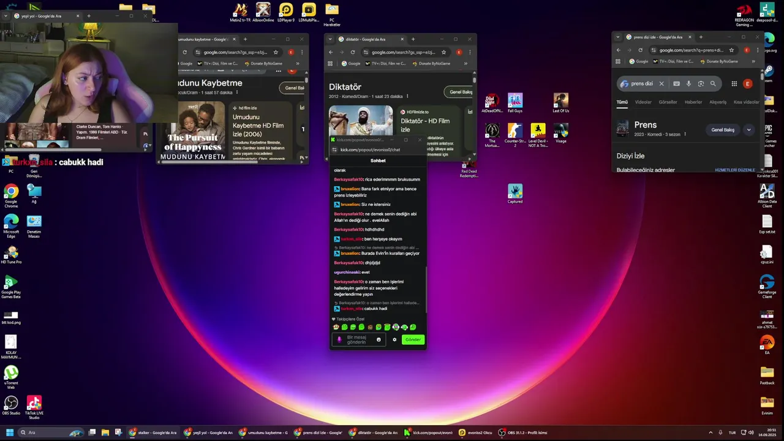Open the Donate ByNoGame bookmark in the Prens window
The width and height of the screenshot is (784, 441).
click(720, 61)
